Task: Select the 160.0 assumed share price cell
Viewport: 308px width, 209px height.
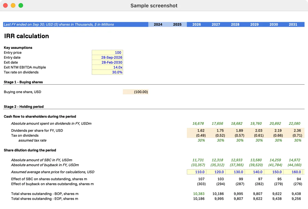Action: point(293,172)
